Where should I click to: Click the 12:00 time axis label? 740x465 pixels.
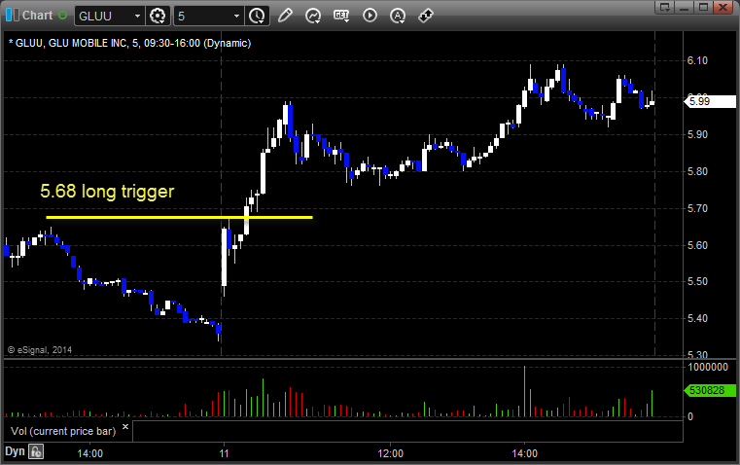pyautogui.click(x=390, y=453)
